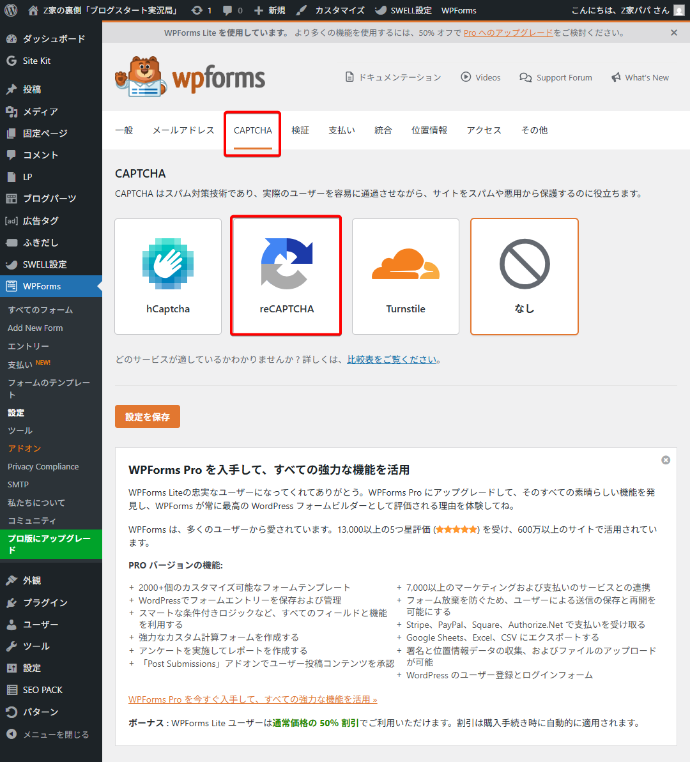Viewport: 690px width, 762px height.
Task: Visit the Support Forum from the header
Action: [556, 77]
